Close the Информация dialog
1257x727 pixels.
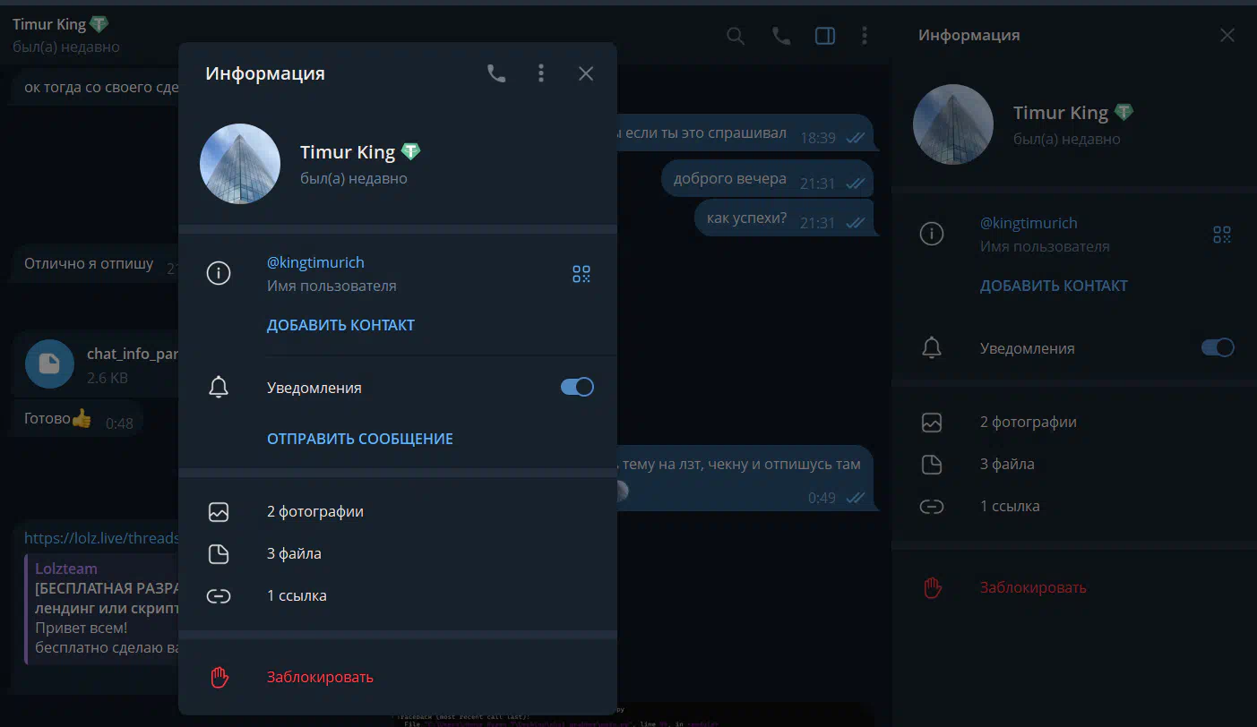(x=586, y=73)
